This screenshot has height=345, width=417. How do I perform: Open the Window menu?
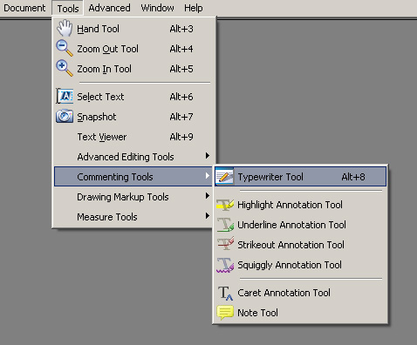point(157,8)
